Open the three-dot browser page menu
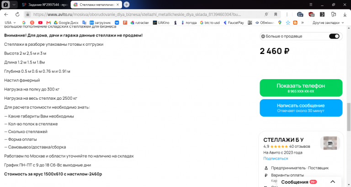Viewport: 351px width, 187px height. [287, 14]
